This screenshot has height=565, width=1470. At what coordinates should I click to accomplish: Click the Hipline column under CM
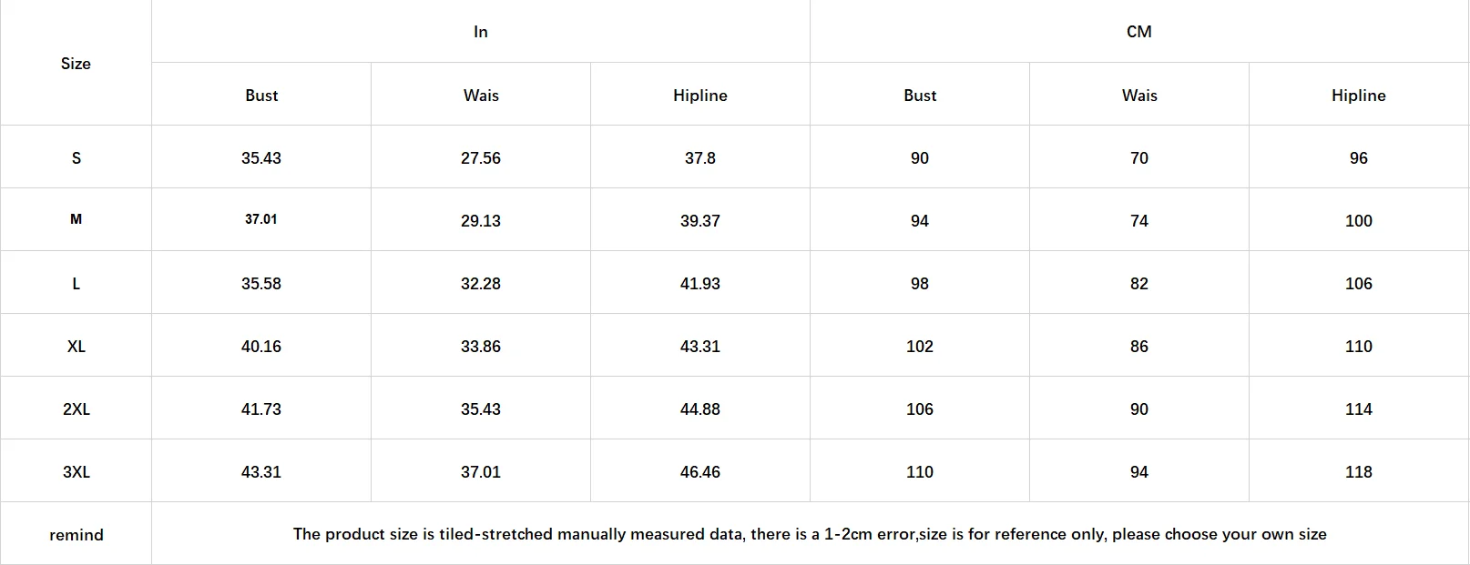tap(1359, 96)
